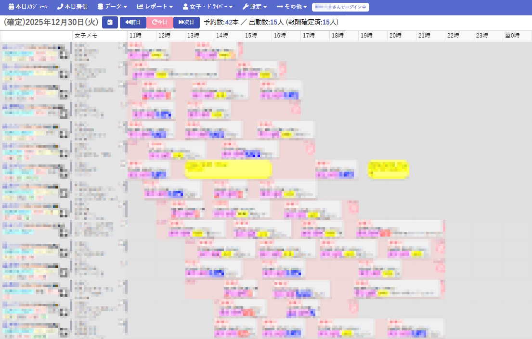Open the その他 menu

(x=292, y=7)
